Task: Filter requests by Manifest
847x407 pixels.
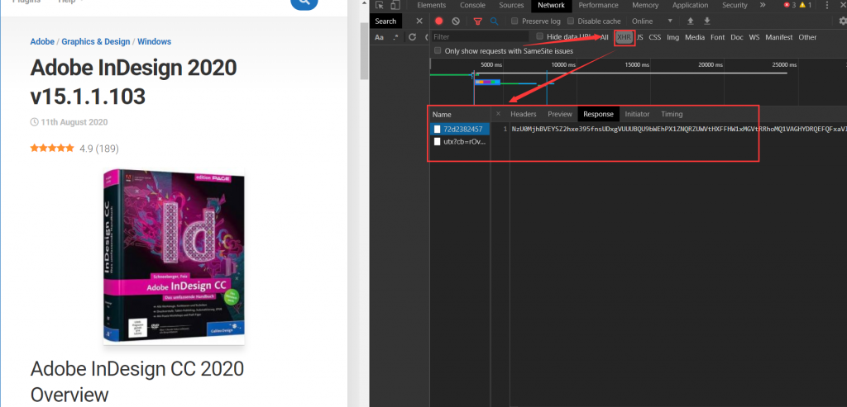Action: [x=779, y=37]
